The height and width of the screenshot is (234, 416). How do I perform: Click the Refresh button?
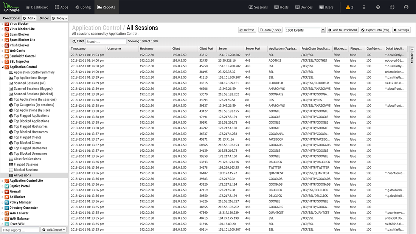(x=247, y=30)
